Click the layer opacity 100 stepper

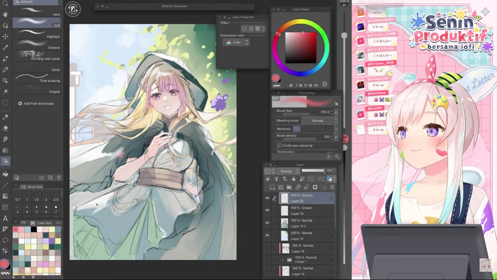point(334,171)
